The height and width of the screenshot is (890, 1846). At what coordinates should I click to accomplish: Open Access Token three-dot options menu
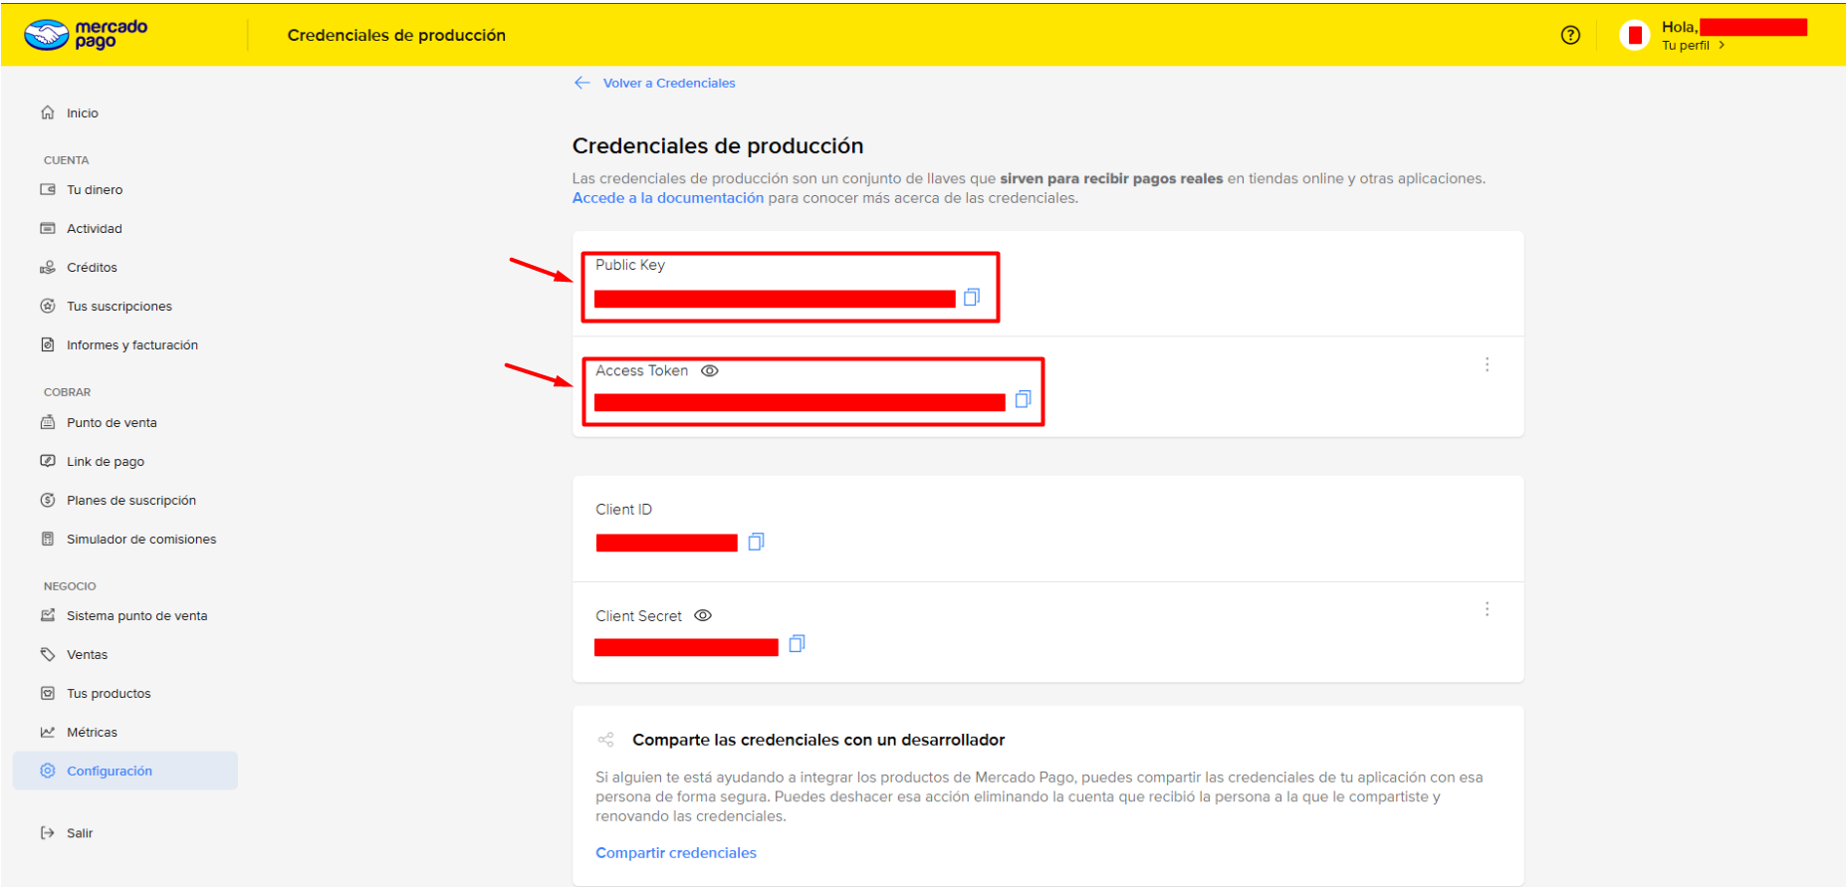[1488, 364]
